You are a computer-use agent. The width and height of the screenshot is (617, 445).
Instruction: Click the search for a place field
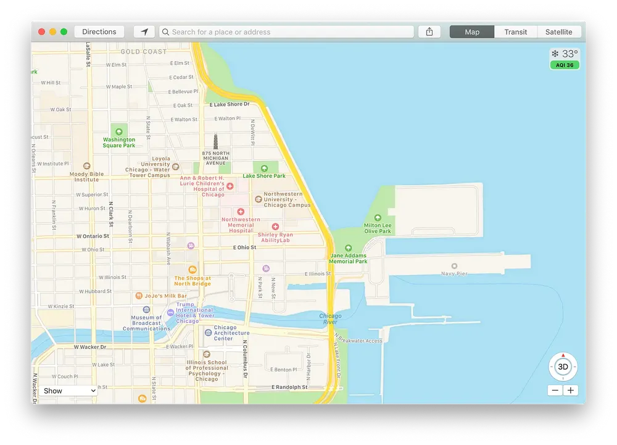(x=287, y=31)
